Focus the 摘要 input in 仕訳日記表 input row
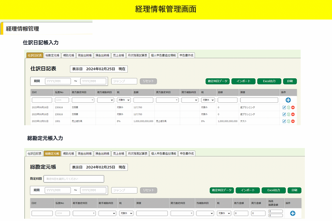Image resolution: width=332 pixels, height=221 pixels. [259, 100]
